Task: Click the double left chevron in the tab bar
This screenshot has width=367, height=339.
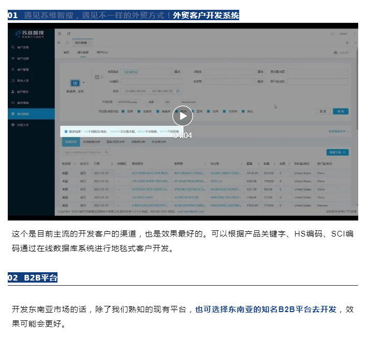Action: (59, 42)
